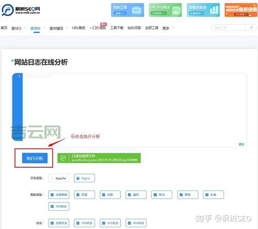Expand the arrow beside 查关键词
Screen dimensions: 258x229
coord(67,28)
